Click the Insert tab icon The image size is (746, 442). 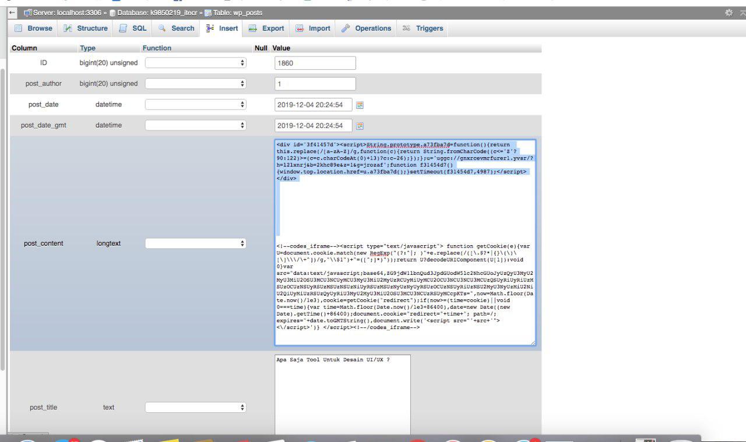(x=210, y=28)
